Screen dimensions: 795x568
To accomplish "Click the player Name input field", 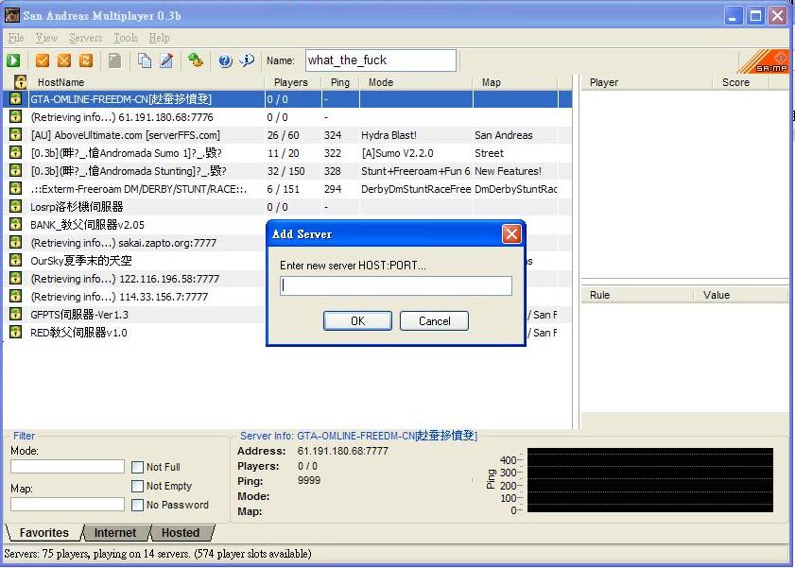I will tap(381, 60).
